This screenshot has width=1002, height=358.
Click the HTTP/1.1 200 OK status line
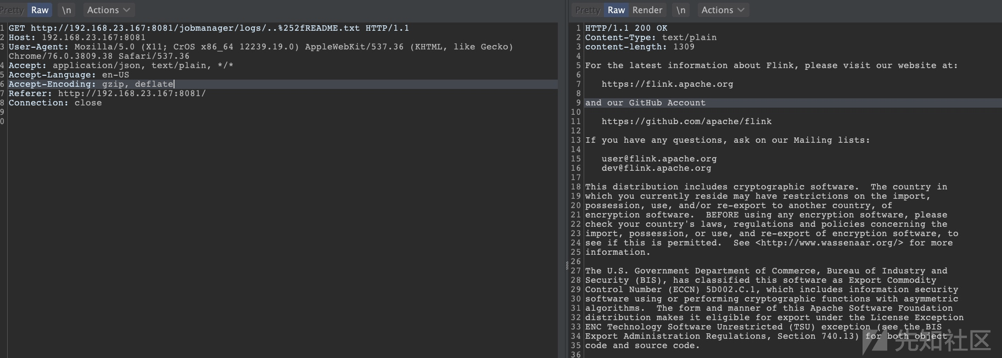point(626,28)
